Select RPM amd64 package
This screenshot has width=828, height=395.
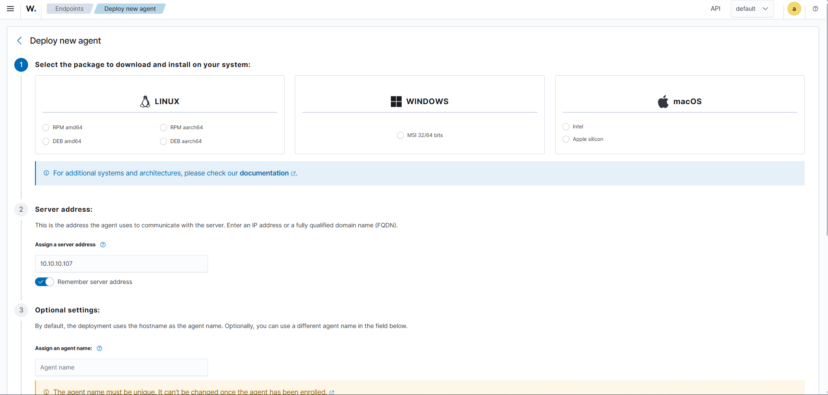(x=46, y=127)
